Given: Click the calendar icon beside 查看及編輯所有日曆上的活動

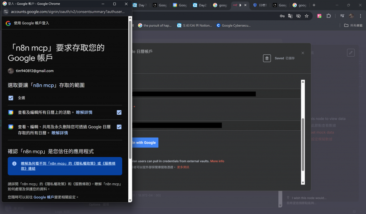Looking at the screenshot, I should tap(11, 113).
